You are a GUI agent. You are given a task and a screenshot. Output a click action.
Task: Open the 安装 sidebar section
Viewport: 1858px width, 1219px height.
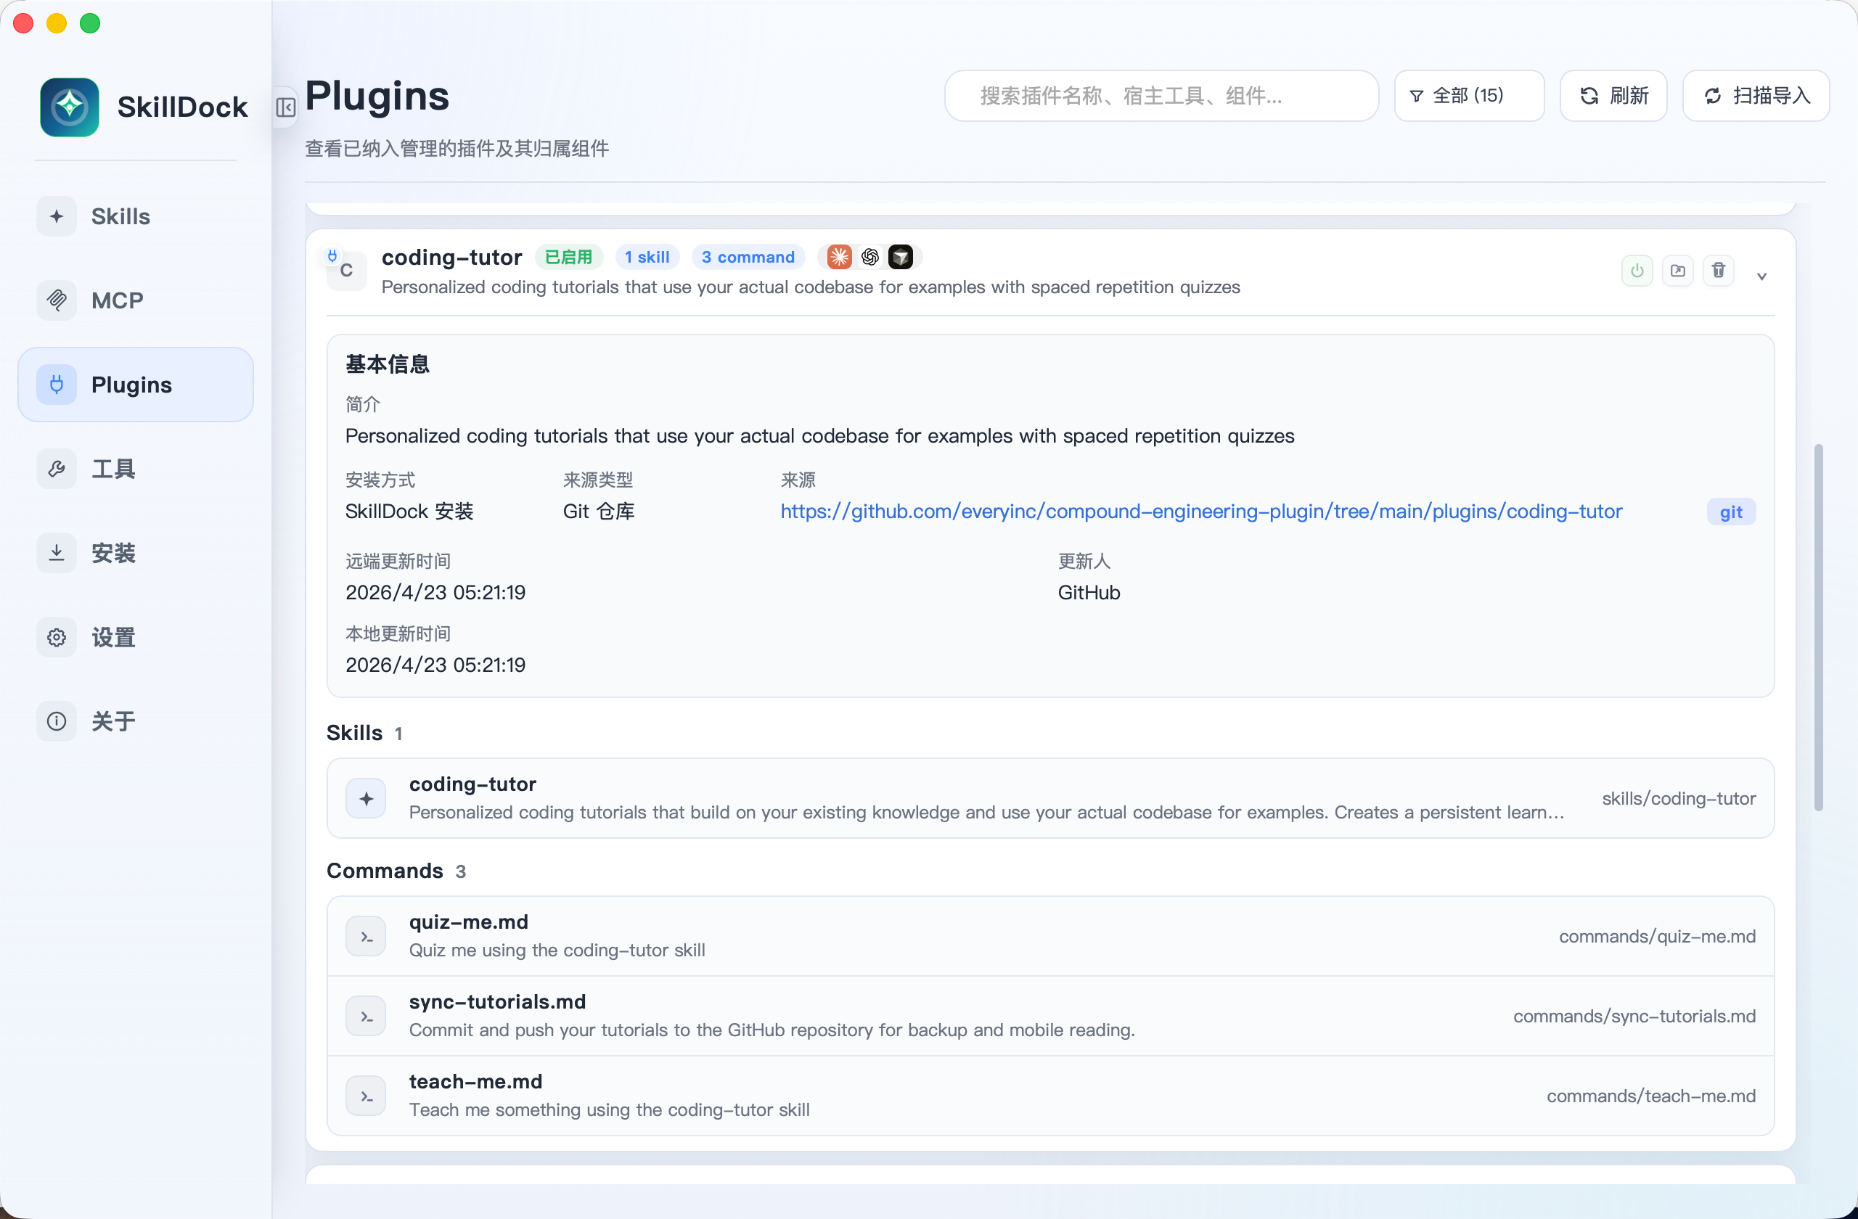click(135, 554)
